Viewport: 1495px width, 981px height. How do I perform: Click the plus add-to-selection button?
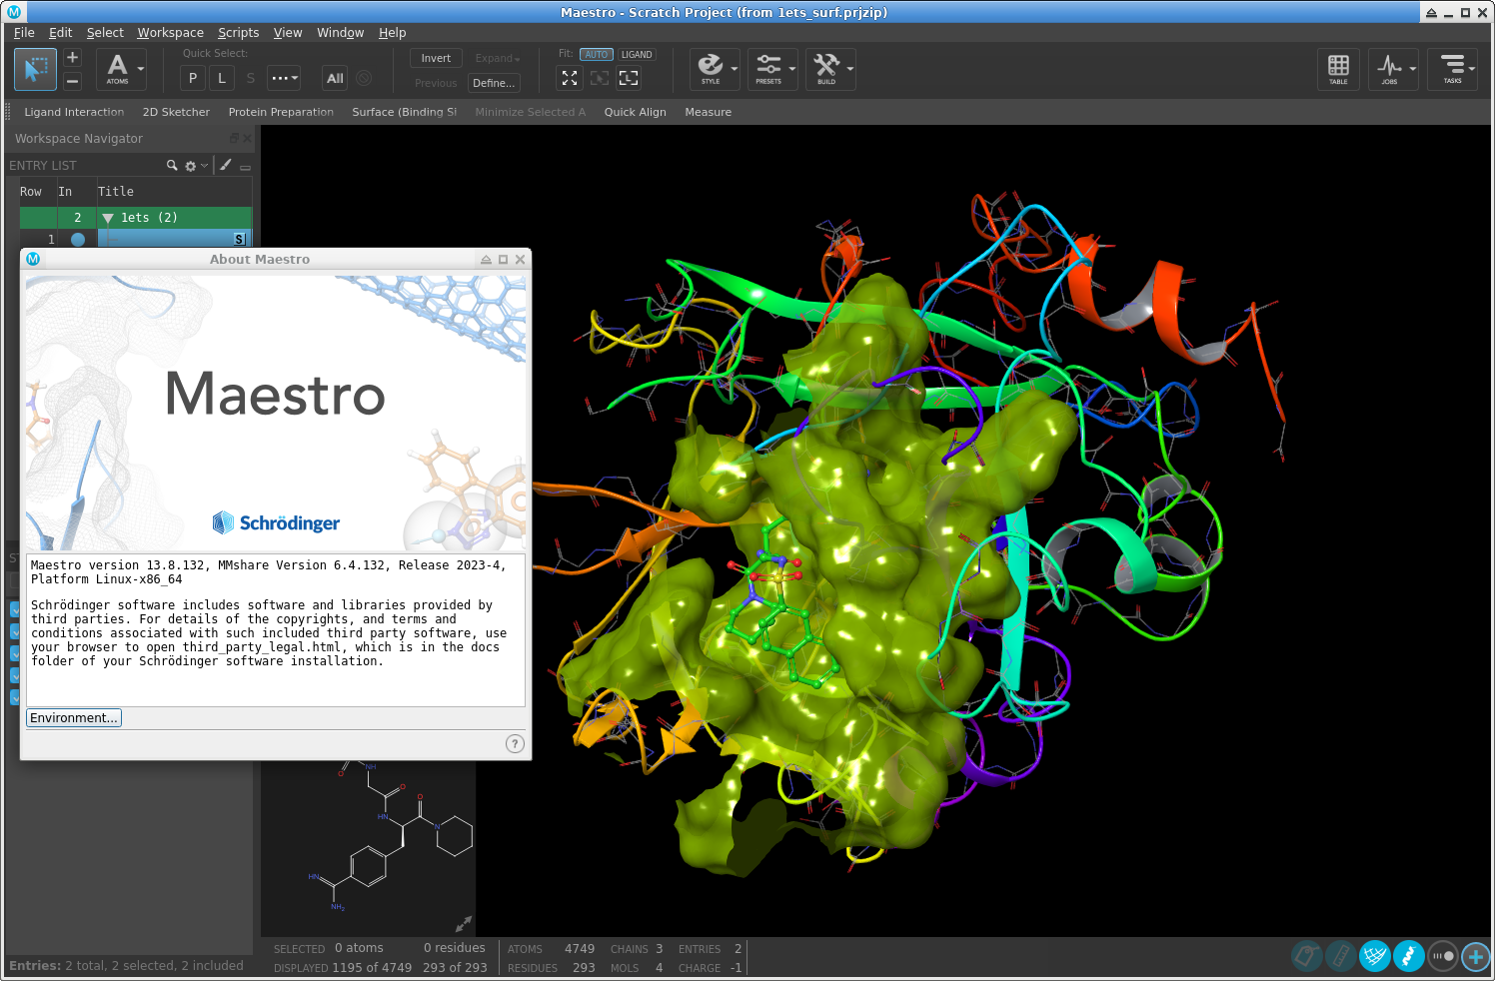pyautogui.click(x=72, y=58)
